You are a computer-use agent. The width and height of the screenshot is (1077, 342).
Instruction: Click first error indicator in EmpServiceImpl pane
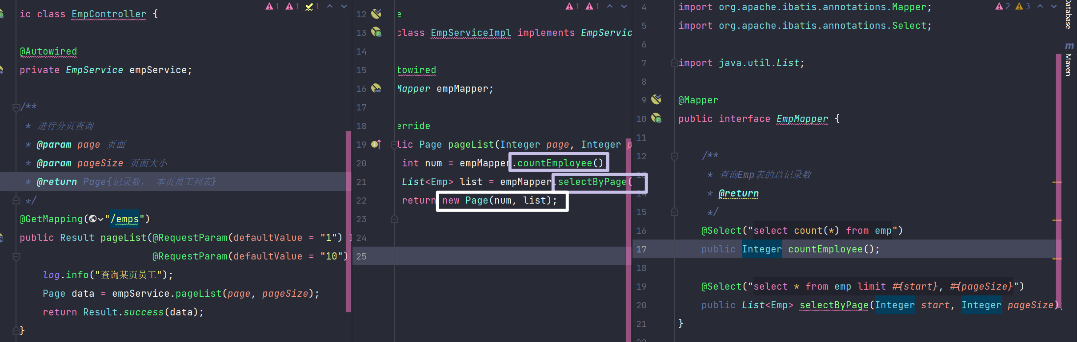572,6
